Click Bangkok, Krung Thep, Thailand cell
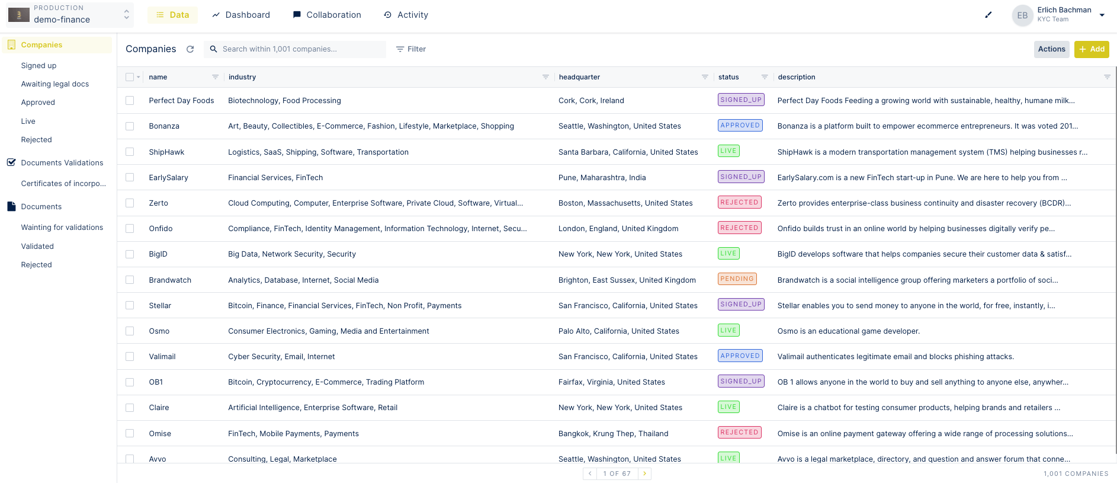Viewport: 1117px width, 483px height. coord(614,434)
